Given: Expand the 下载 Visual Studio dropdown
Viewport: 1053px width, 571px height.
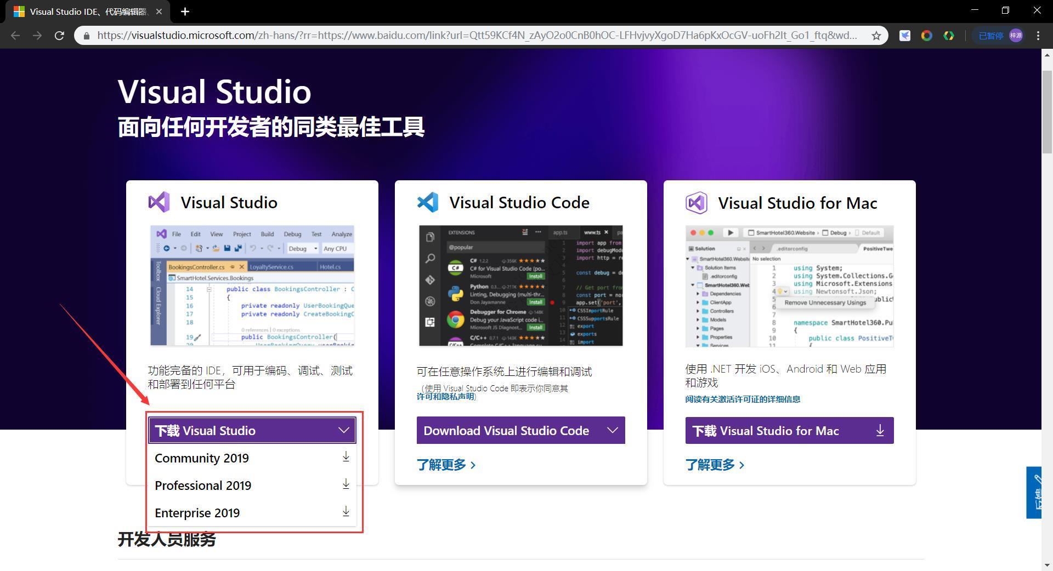Looking at the screenshot, I should (343, 430).
